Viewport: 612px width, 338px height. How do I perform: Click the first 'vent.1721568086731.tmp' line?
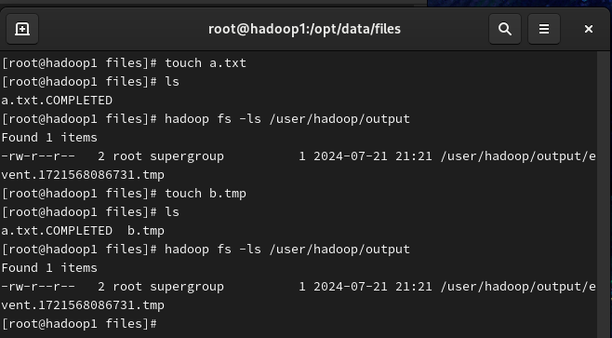(83, 175)
